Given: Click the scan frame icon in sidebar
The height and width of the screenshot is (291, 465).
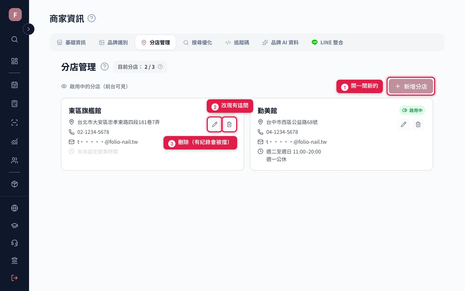Looking at the screenshot, I should (15, 123).
